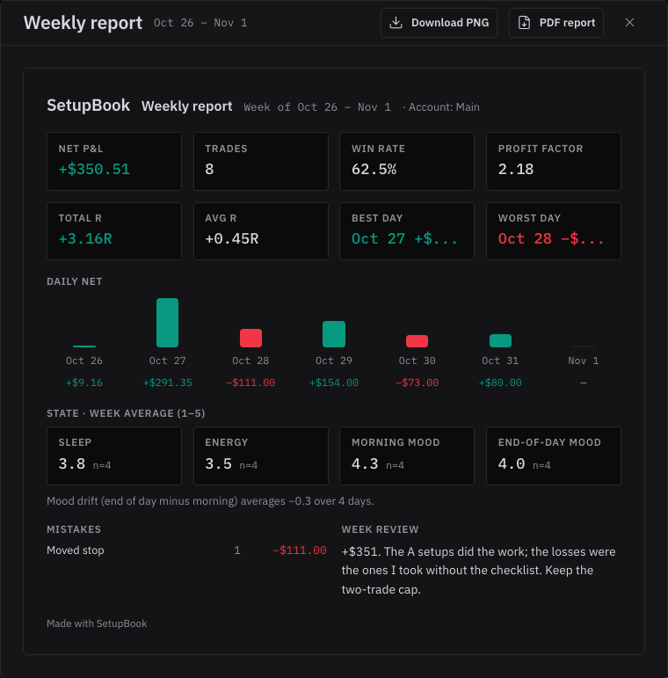Click the TOTAL R value +3.16R
Image resolution: width=668 pixels, height=678 pixels.
(85, 238)
